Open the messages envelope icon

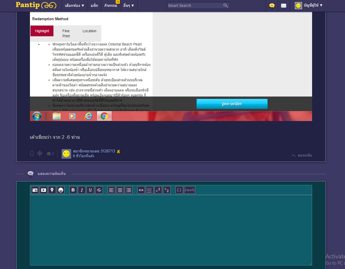284,6
